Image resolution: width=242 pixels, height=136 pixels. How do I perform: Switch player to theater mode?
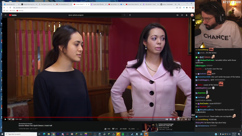[x=186, y=119]
